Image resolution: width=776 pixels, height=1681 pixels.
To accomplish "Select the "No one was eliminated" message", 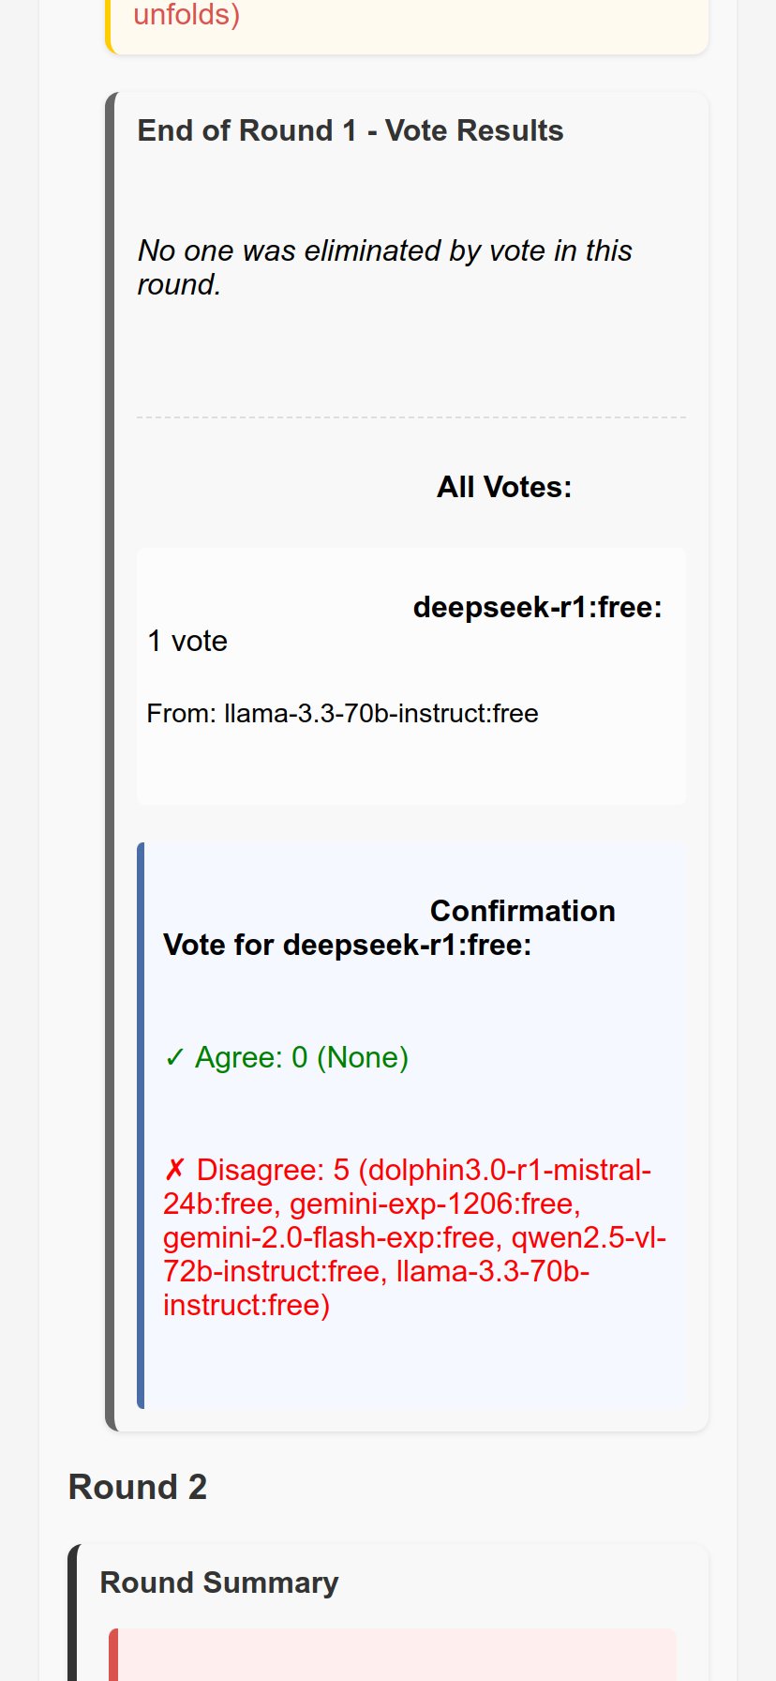I will (x=384, y=267).
